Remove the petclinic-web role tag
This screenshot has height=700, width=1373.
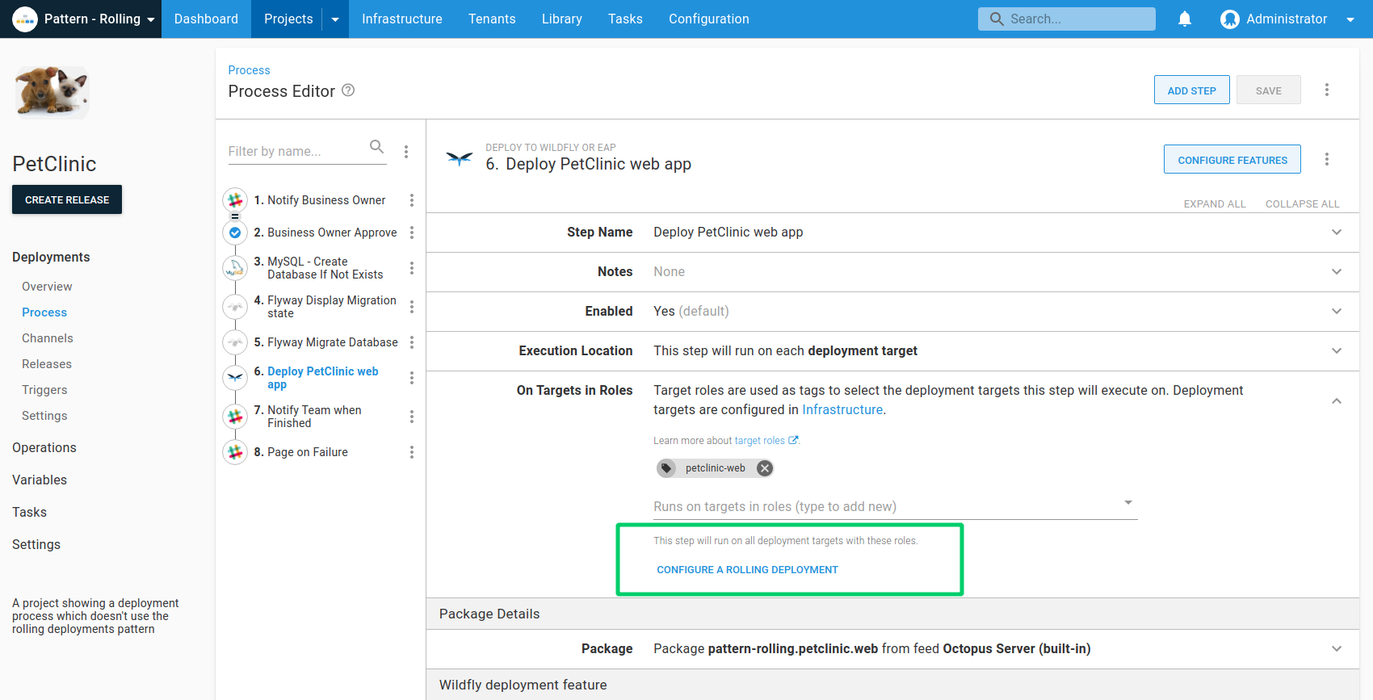coord(764,468)
